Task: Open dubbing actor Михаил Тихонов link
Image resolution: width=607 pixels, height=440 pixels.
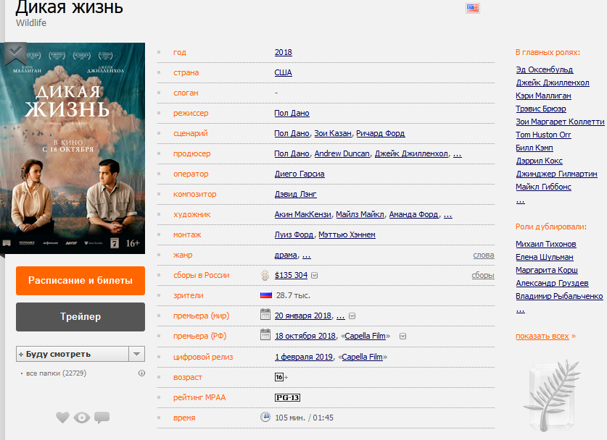Action: click(546, 244)
